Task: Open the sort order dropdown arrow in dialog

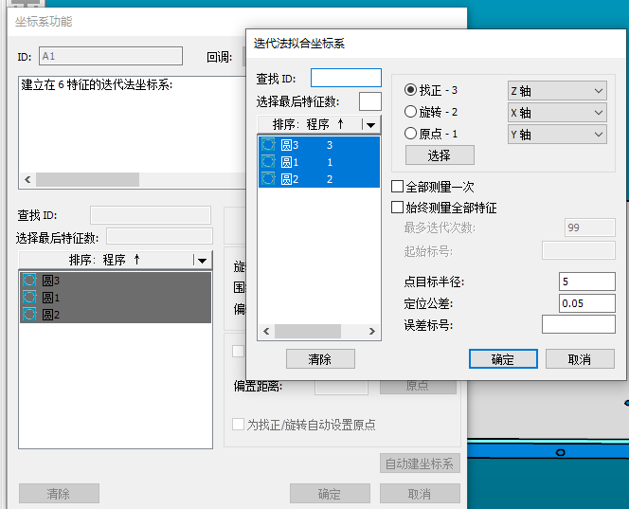Action: click(x=370, y=124)
